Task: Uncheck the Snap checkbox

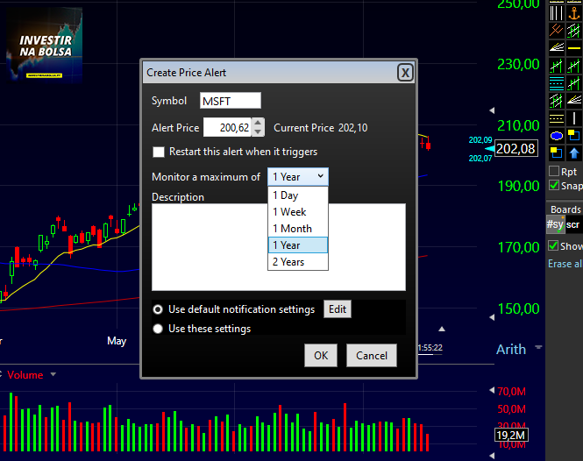Action: point(554,185)
